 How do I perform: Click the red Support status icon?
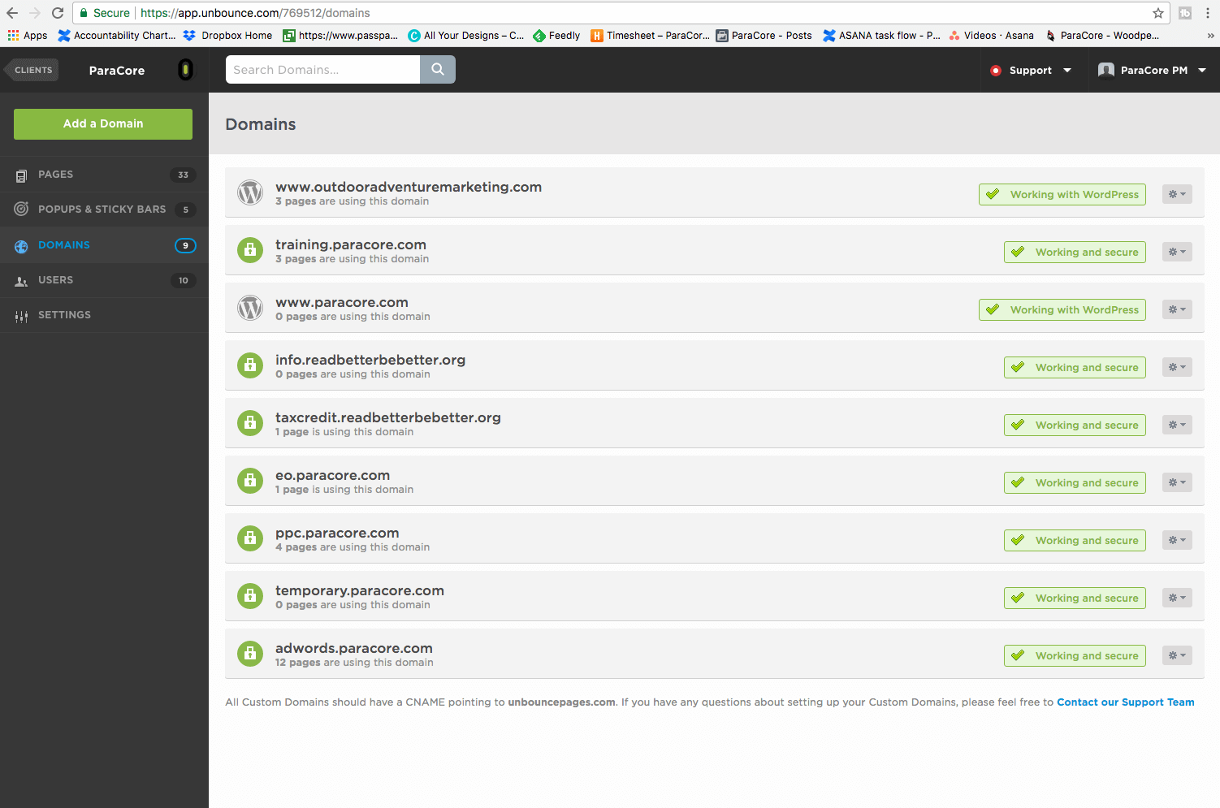point(996,71)
